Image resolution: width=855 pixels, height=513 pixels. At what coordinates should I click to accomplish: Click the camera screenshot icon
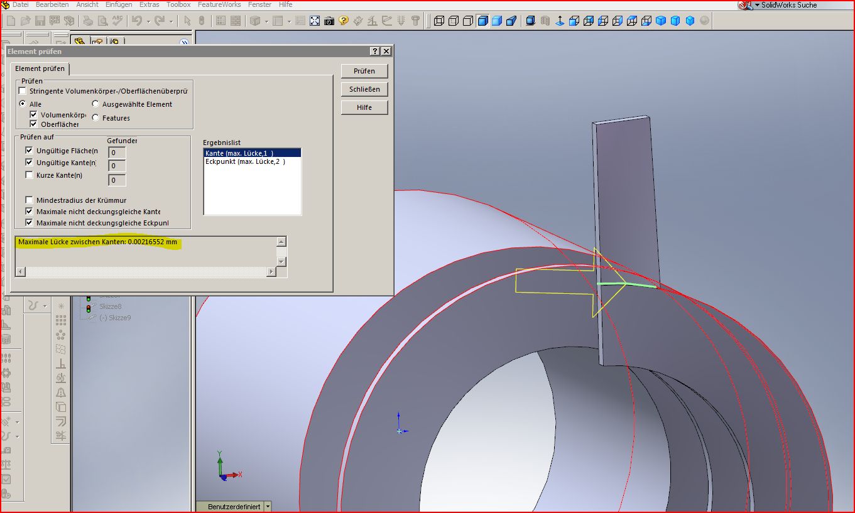click(329, 21)
